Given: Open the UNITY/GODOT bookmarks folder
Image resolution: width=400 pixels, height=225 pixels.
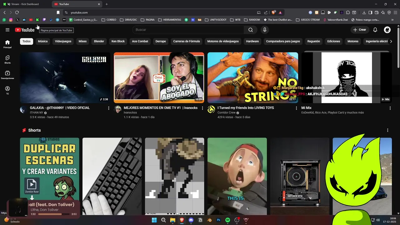Looking at the screenshot, I should pyautogui.click(x=216, y=20).
